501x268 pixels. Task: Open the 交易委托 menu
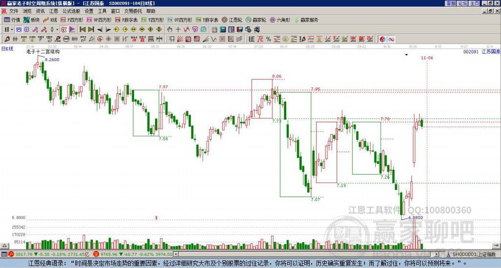133,11
